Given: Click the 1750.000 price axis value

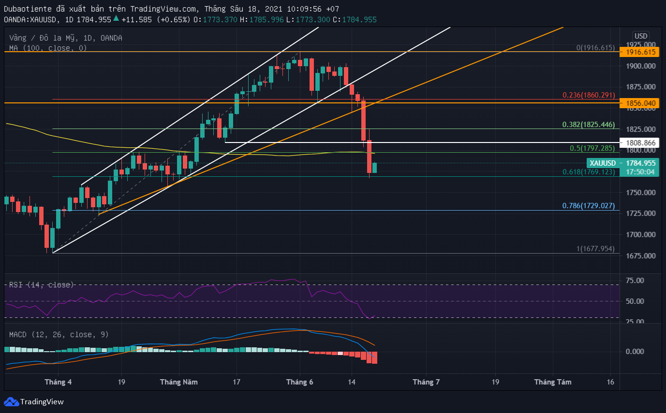Looking at the screenshot, I should pyautogui.click(x=640, y=192).
